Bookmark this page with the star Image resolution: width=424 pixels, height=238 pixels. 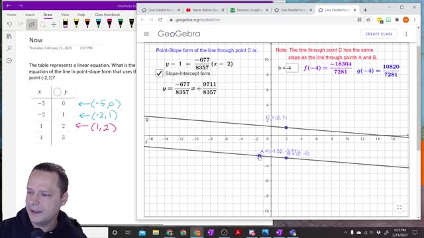[368, 20]
